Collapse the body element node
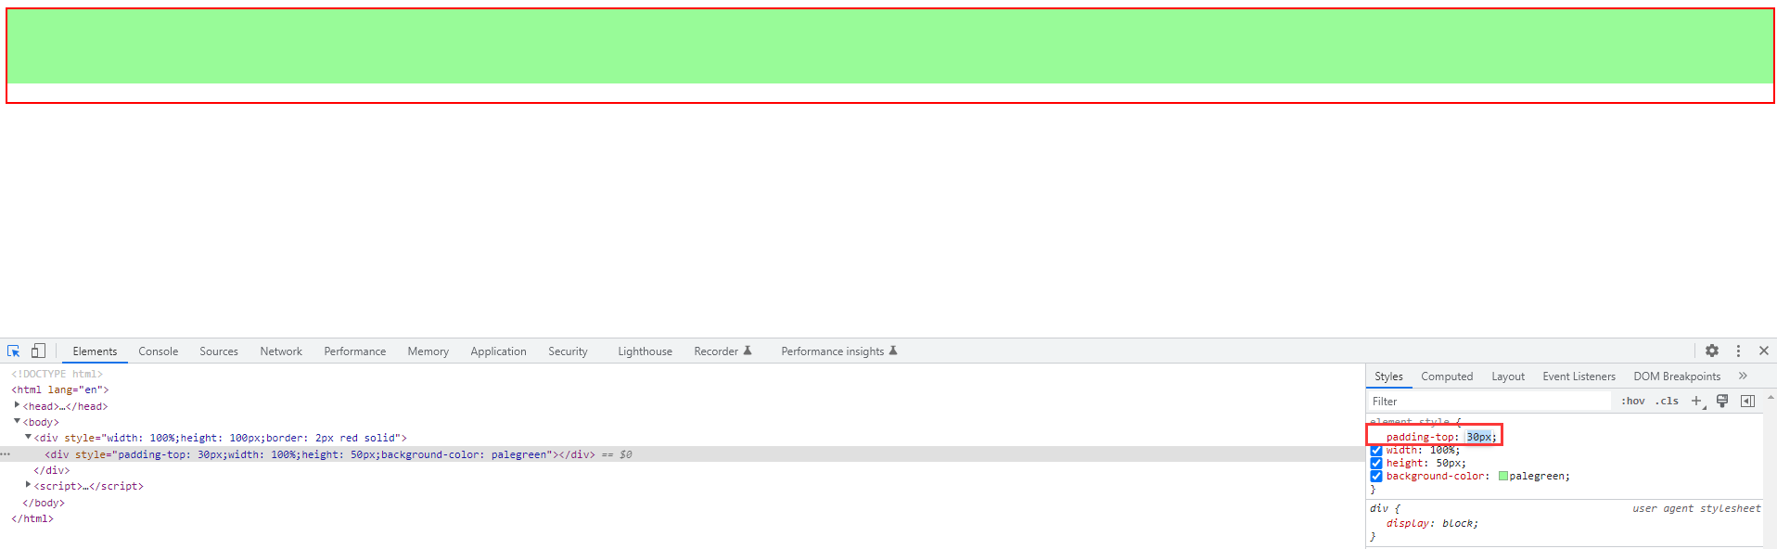1777x549 pixels. click(17, 421)
